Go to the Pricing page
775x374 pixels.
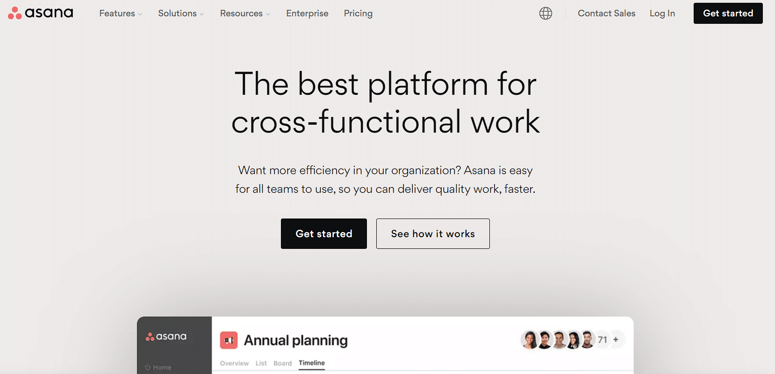(358, 13)
